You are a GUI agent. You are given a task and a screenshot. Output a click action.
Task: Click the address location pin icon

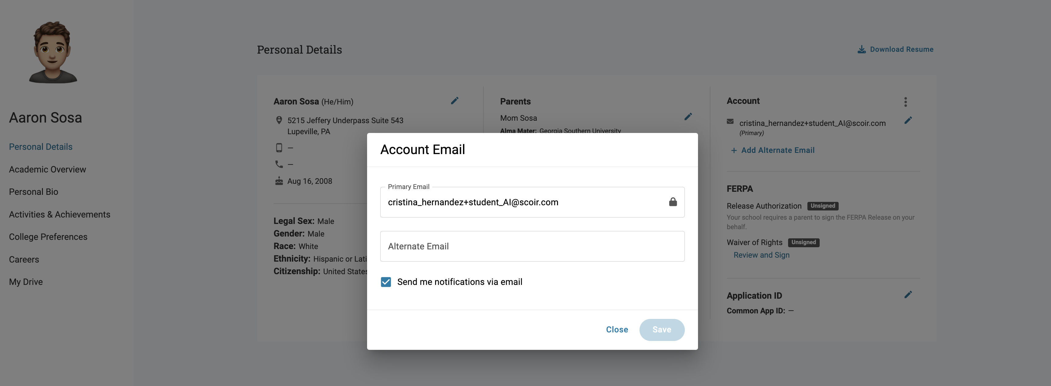[279, 120]
